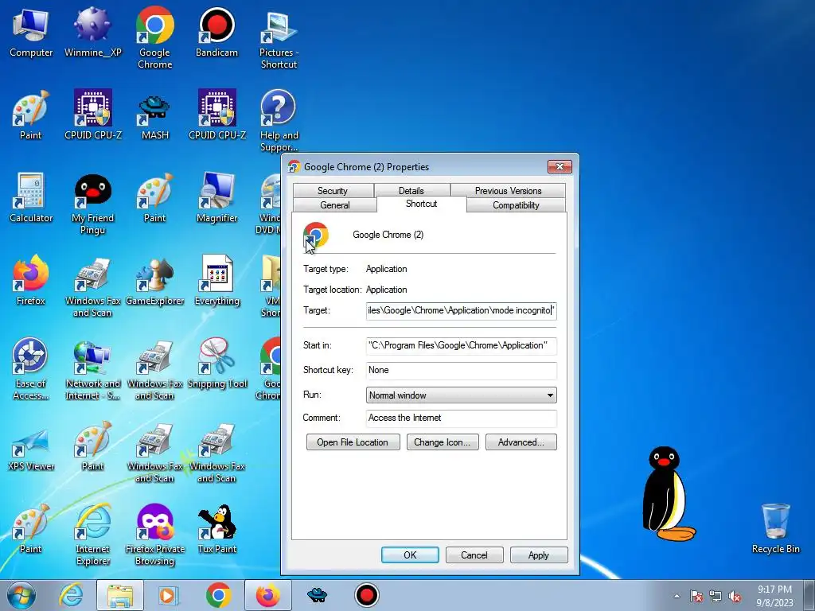Viewport: 815px width, 611px height.
Task: Click Open File Location button
Action: [353, 442]
